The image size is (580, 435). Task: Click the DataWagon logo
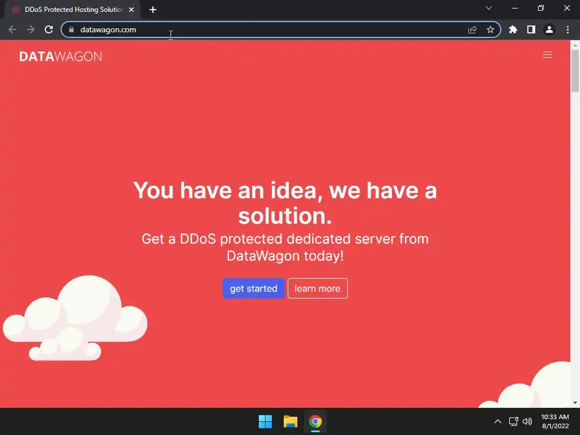coord(61,56)
